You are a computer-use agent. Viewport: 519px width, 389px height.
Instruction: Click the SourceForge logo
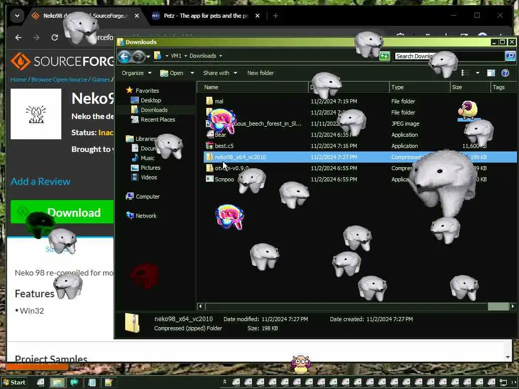62,61
